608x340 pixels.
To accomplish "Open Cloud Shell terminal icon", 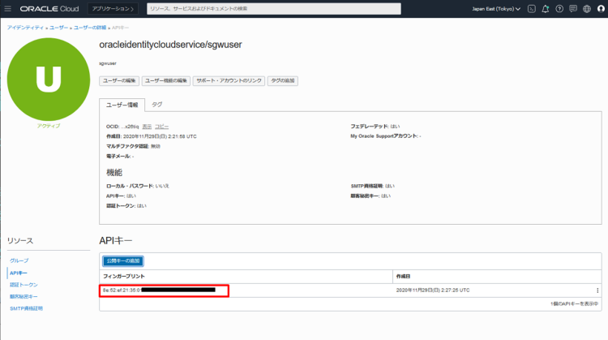I will [531, 9].
